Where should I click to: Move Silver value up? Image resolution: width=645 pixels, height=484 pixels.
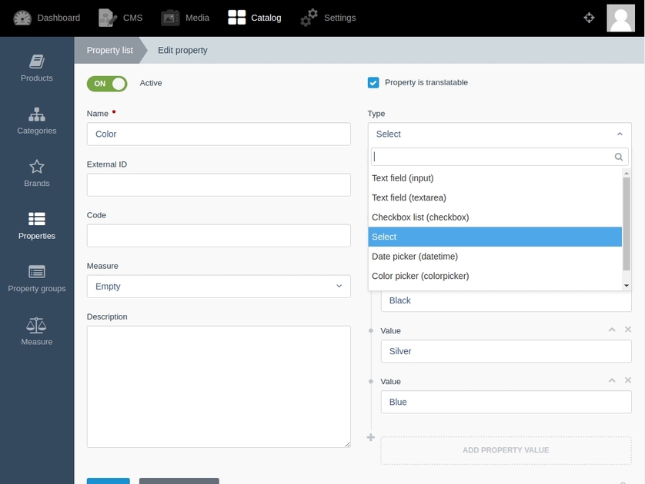coord(612,330)
